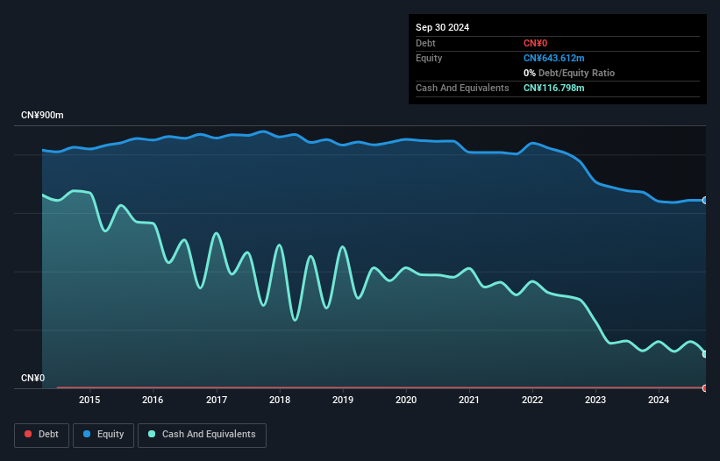Click the CN¥0 y-axis label
Image resolution: width=720 pixels, height=461 pixels.
33,378
